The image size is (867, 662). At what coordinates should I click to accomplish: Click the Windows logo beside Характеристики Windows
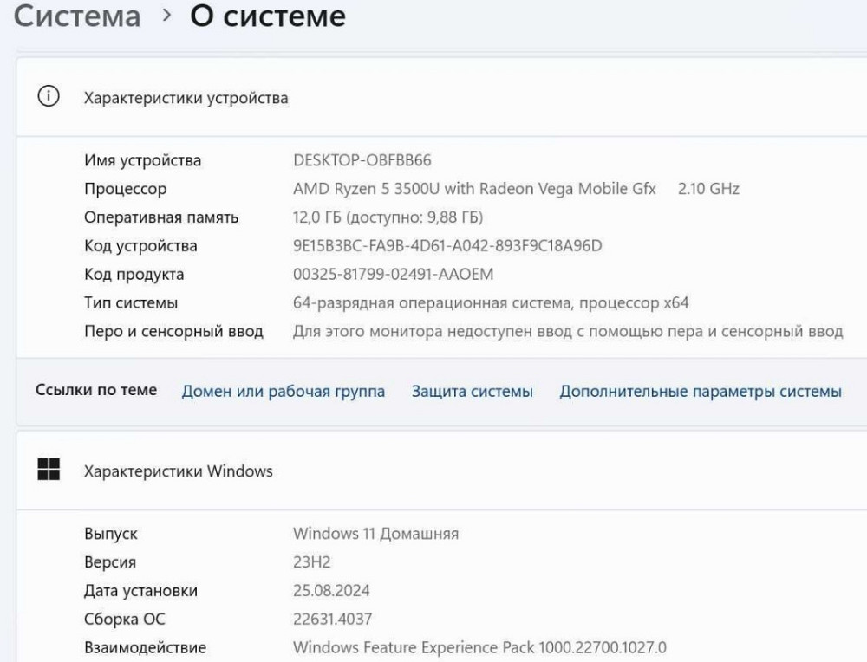[x=48, y=471]
